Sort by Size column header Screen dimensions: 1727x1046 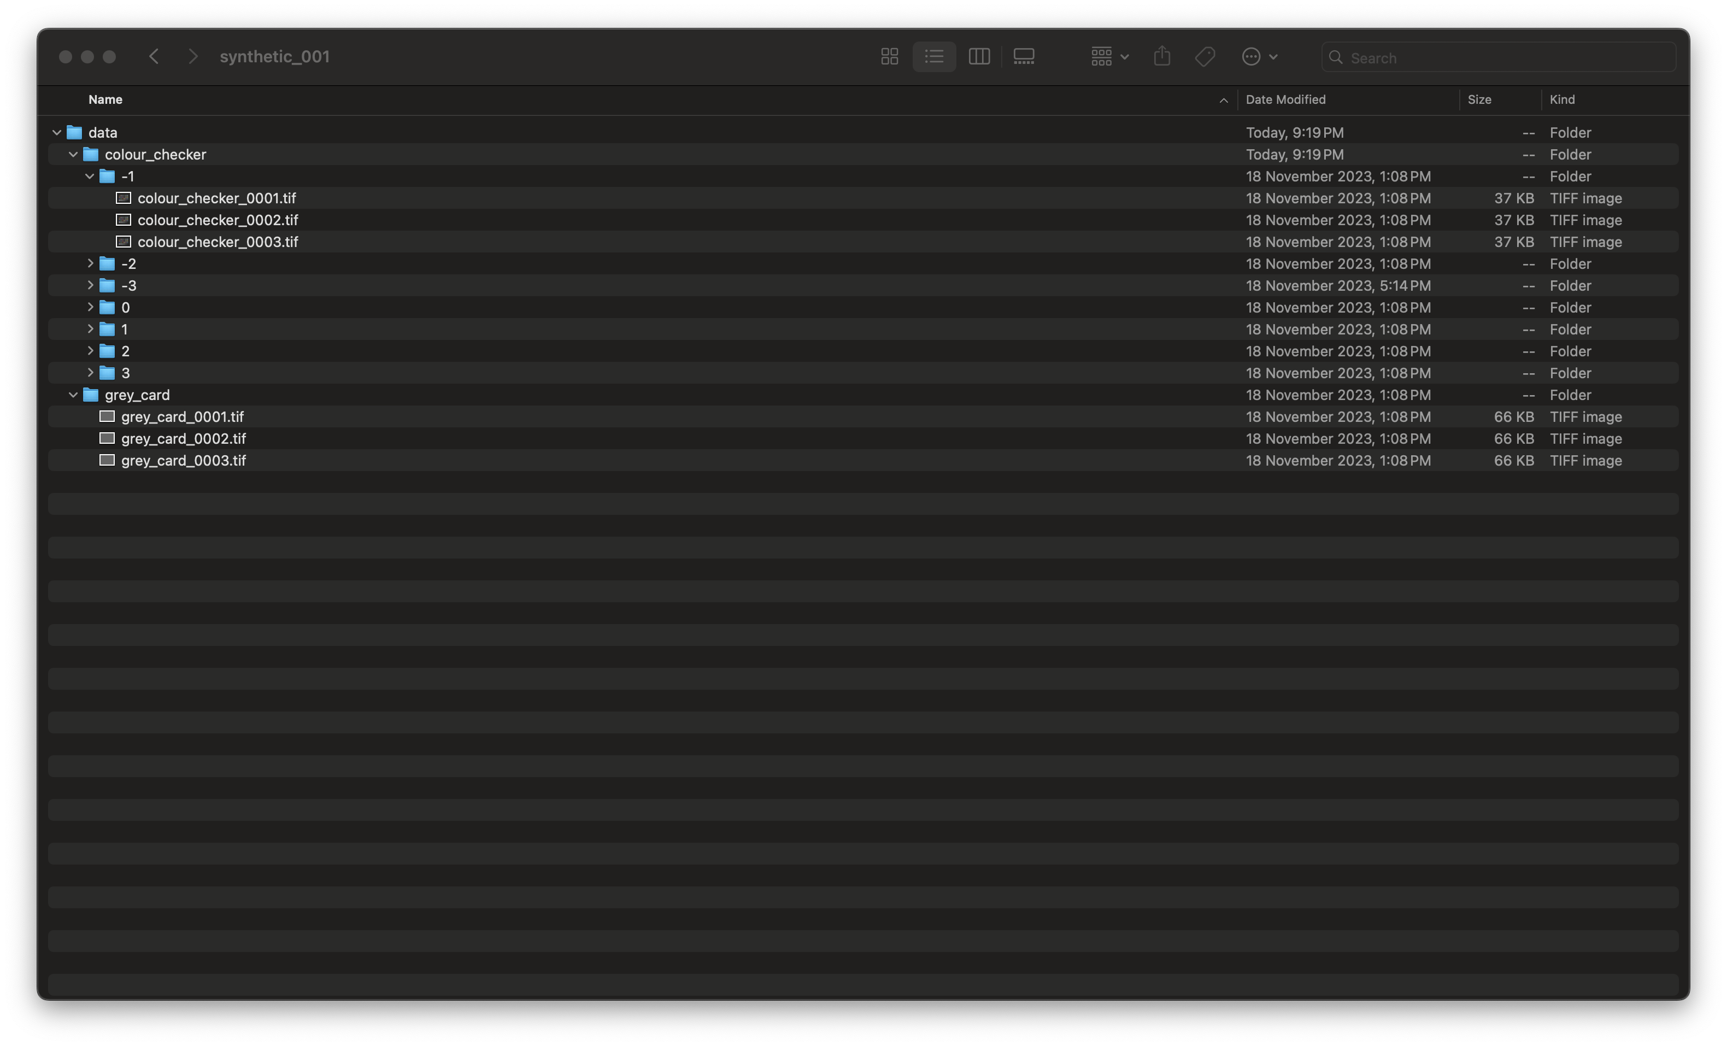pyautogui.click(x=1479, y=99)
